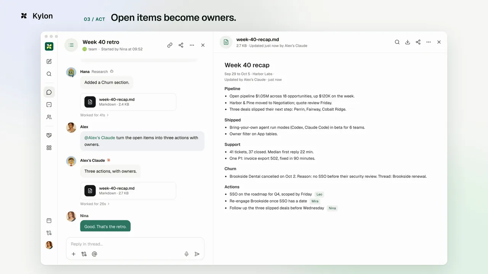The height and width of the screenshot is (274, 488).
Task: Open the people sidebar icon
Action: click(x=49, y=117)
